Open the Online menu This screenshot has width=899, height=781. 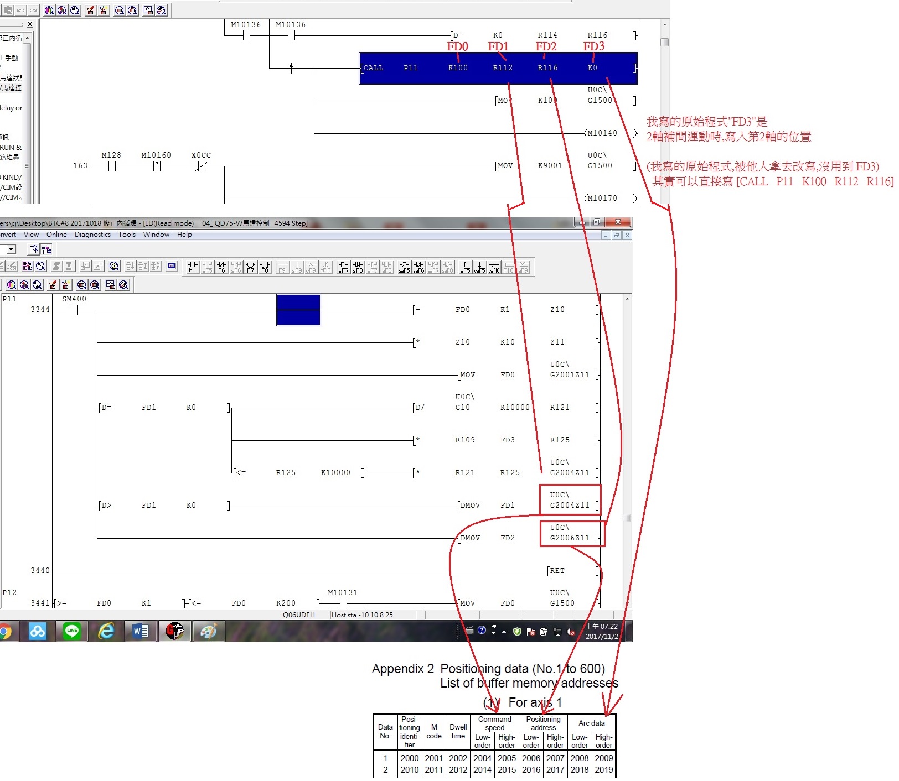tap(56, 235)
